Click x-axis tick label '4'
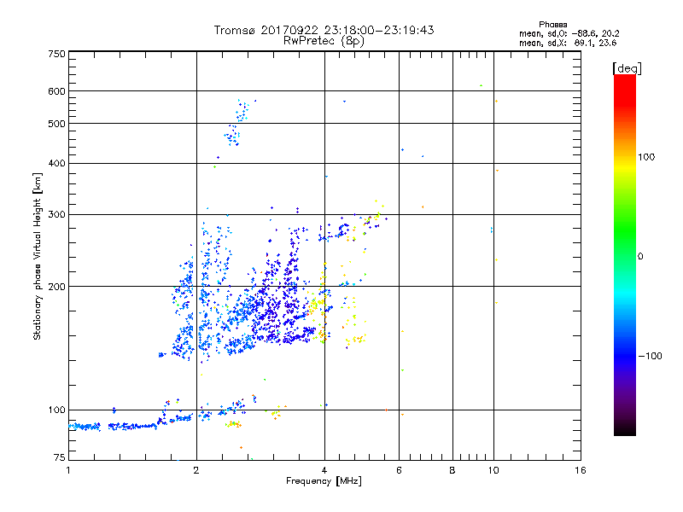 [324, 470]
